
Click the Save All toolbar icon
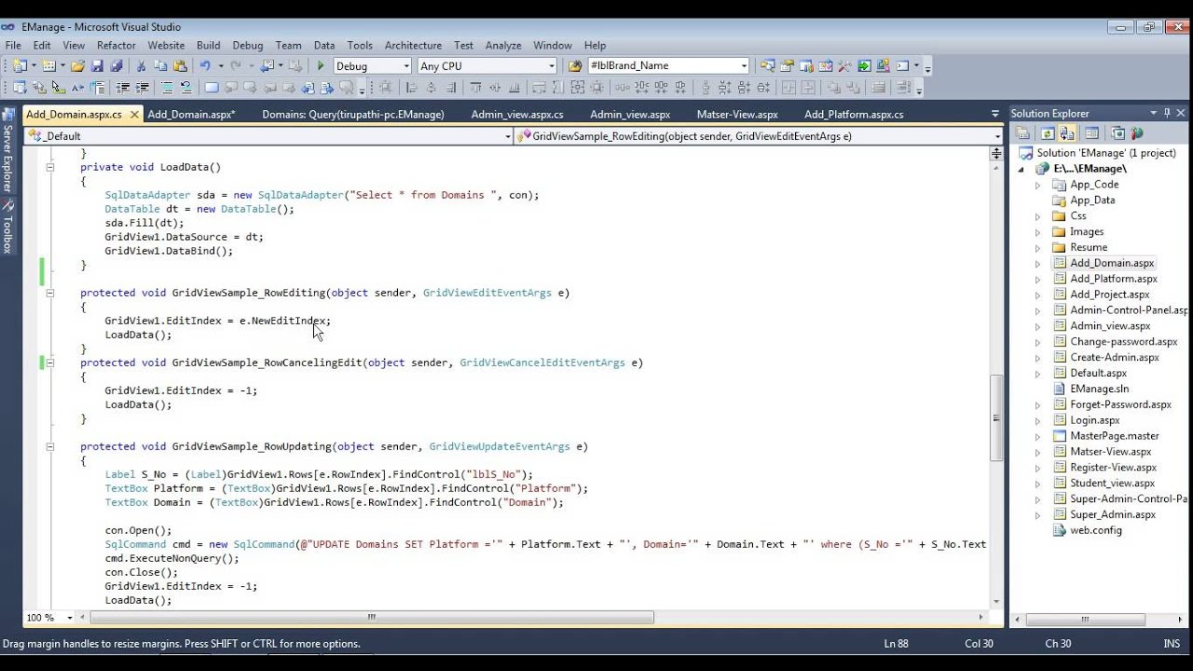[x=117, y=66]
